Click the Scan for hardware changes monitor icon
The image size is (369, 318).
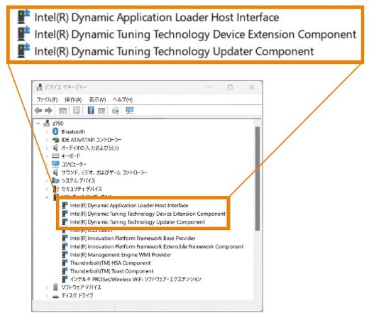[129, 110]
